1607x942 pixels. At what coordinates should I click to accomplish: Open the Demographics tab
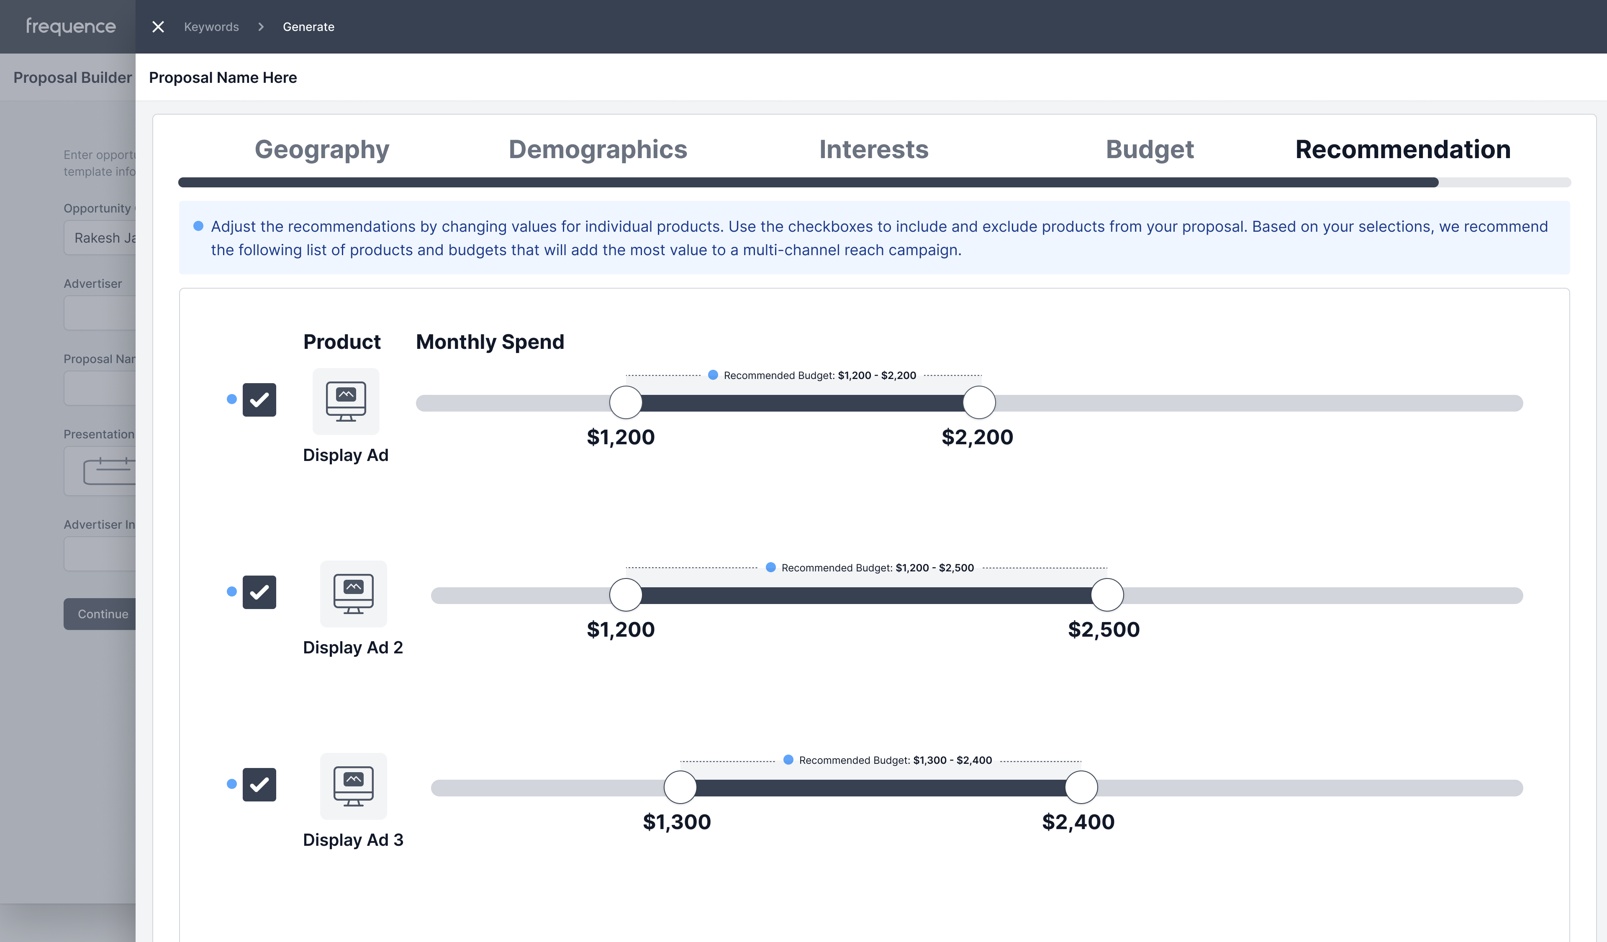[598, 150]
